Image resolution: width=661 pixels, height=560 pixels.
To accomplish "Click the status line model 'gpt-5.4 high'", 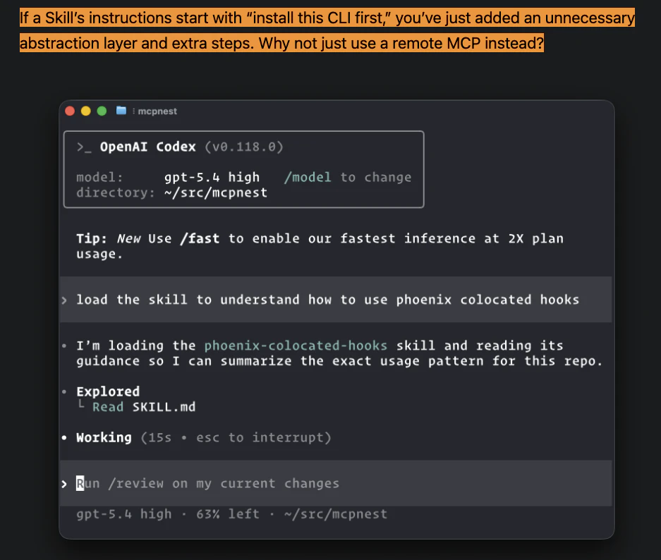I will tap(124, 514).
